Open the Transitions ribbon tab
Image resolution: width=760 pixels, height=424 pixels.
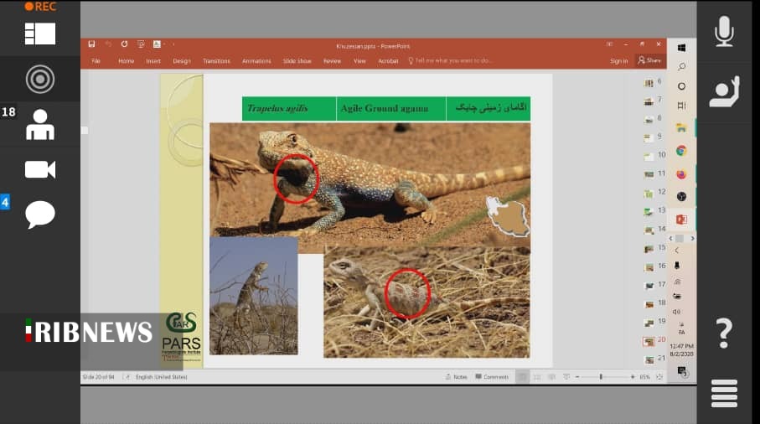click(x=216, y=61)
